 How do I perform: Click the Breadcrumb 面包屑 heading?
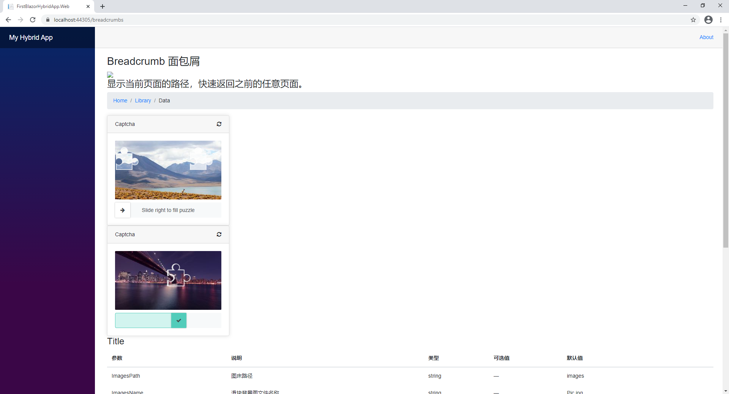click(x=153, y=61)
